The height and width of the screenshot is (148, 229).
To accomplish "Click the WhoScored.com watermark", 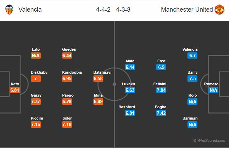I will [209, 140].
